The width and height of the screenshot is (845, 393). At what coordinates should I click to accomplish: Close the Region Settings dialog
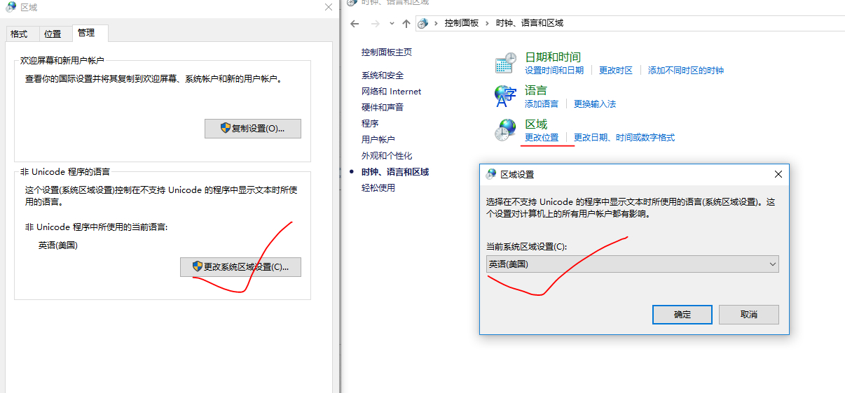click(778, 174)
